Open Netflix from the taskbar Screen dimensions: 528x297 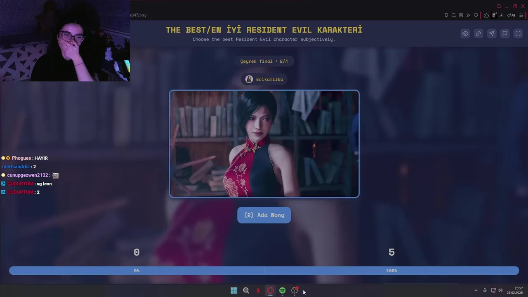point(258,290)
